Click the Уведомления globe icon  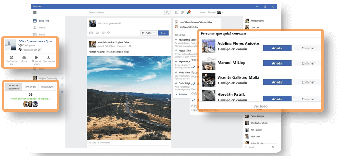20,50
